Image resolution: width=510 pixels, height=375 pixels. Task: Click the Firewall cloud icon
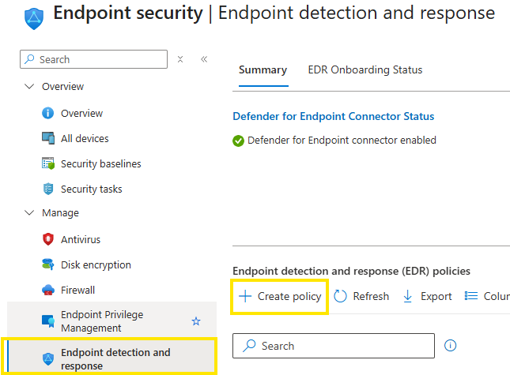point(48,291)
